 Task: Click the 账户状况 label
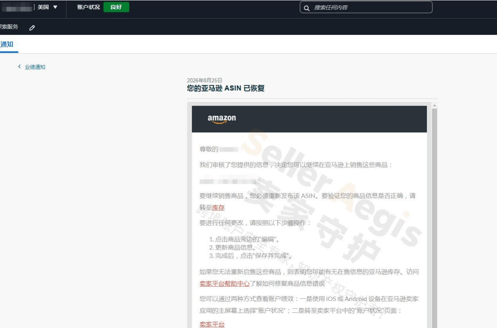pos(89,7)
